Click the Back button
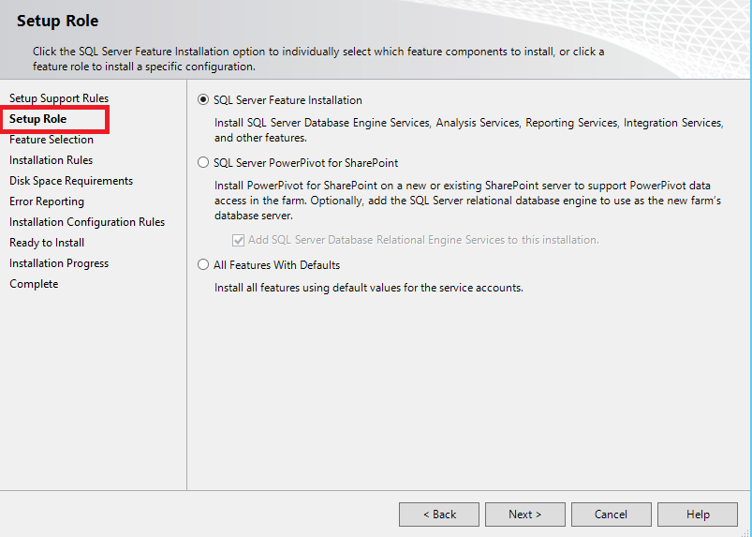 (438, 515)
